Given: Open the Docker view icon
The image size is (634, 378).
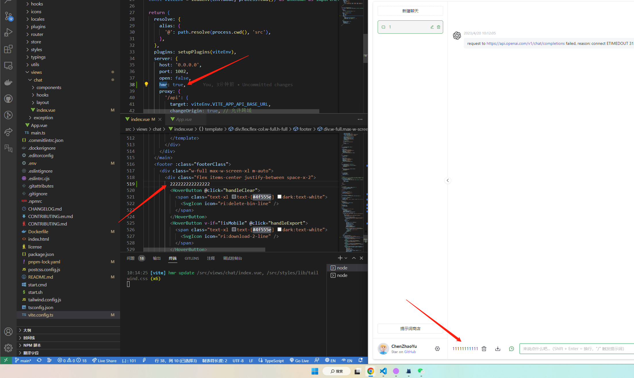Looking at the screenshot, I should pyautogui.click(x=8, y=82).
